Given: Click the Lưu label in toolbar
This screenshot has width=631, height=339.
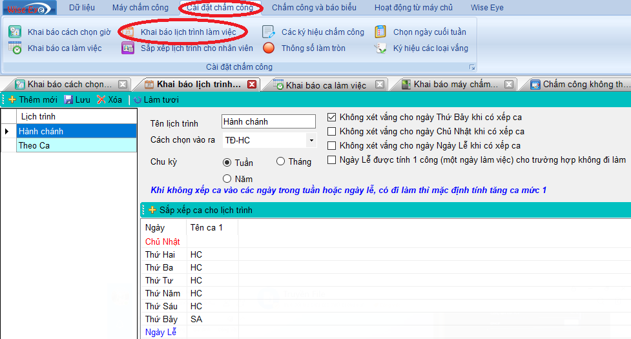Looking at the screenshot, I should 83,99.
